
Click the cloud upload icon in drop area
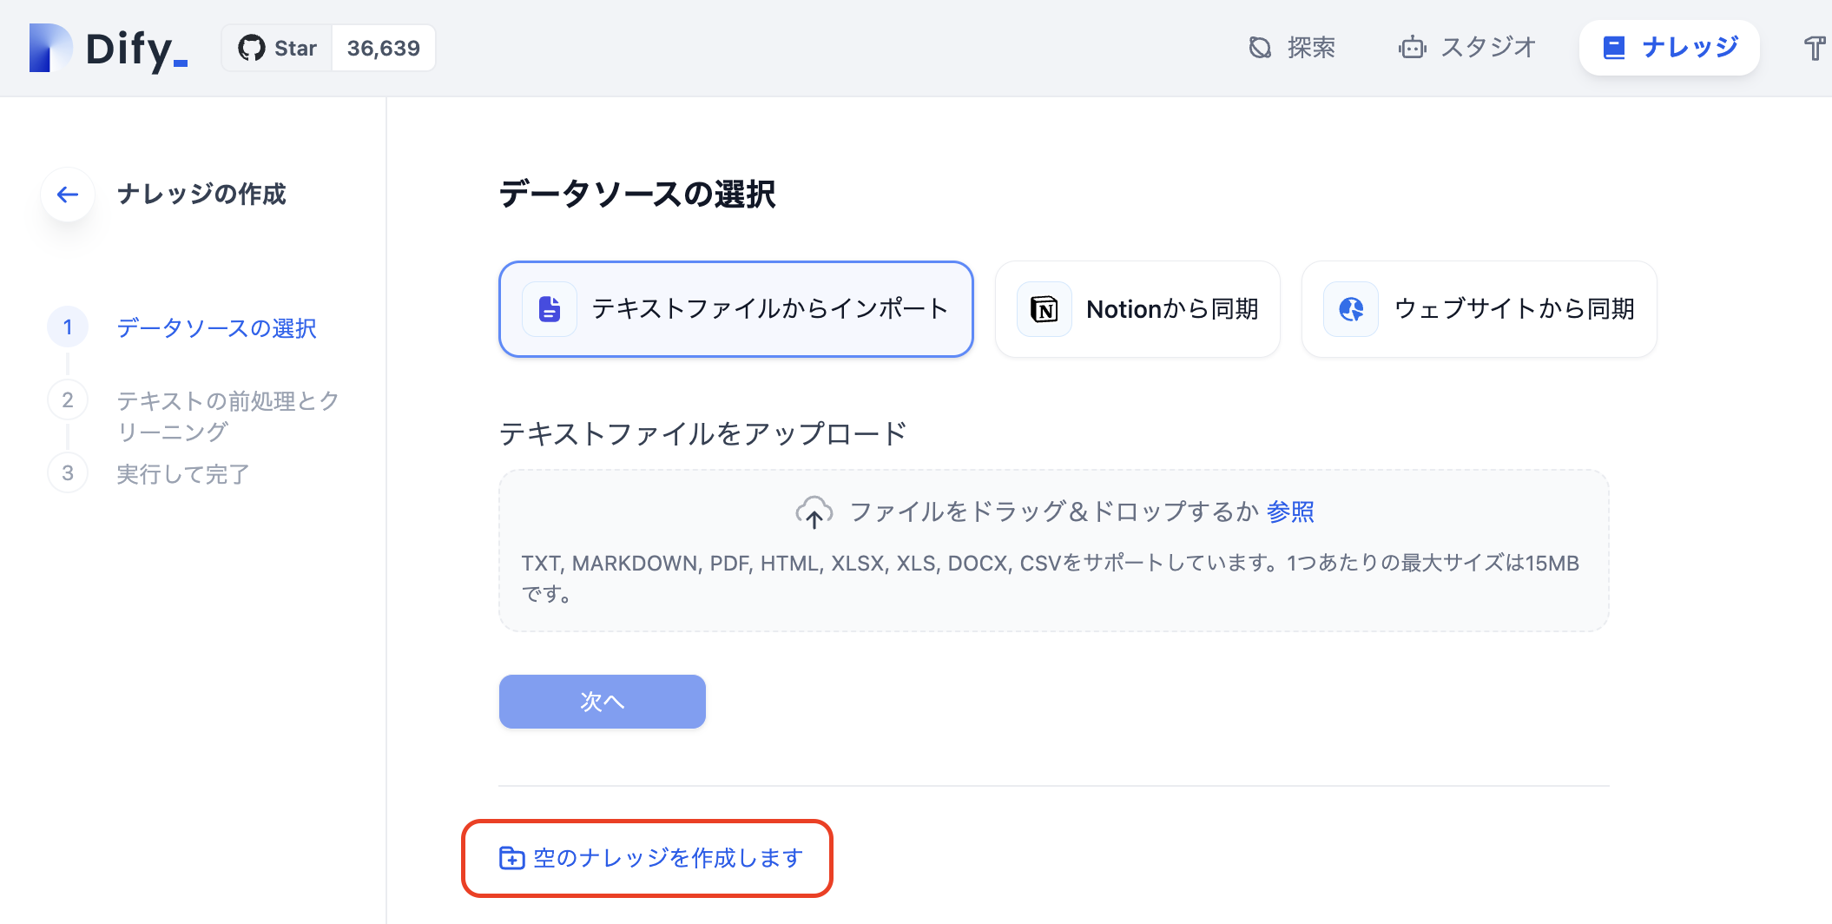pyautogui.click(x=814, y=511)
